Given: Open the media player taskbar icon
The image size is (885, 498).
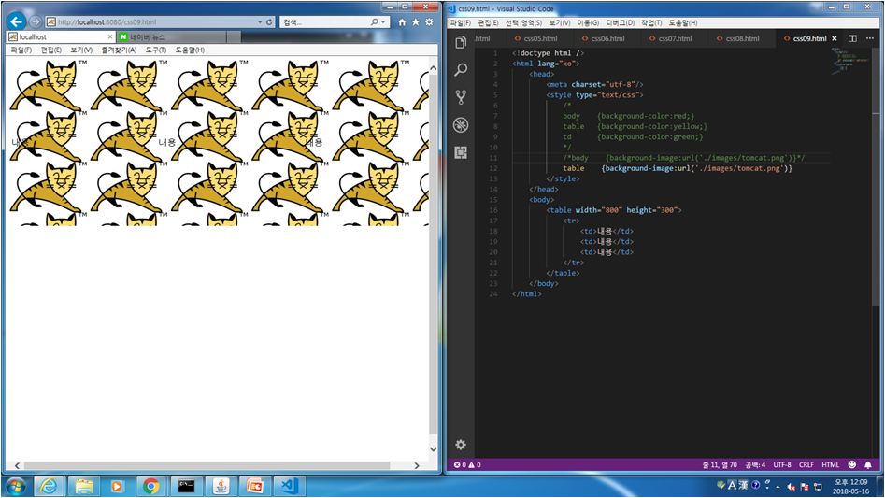Looking at the screenshot, I should pyautogui.click(x=118, y=486).
